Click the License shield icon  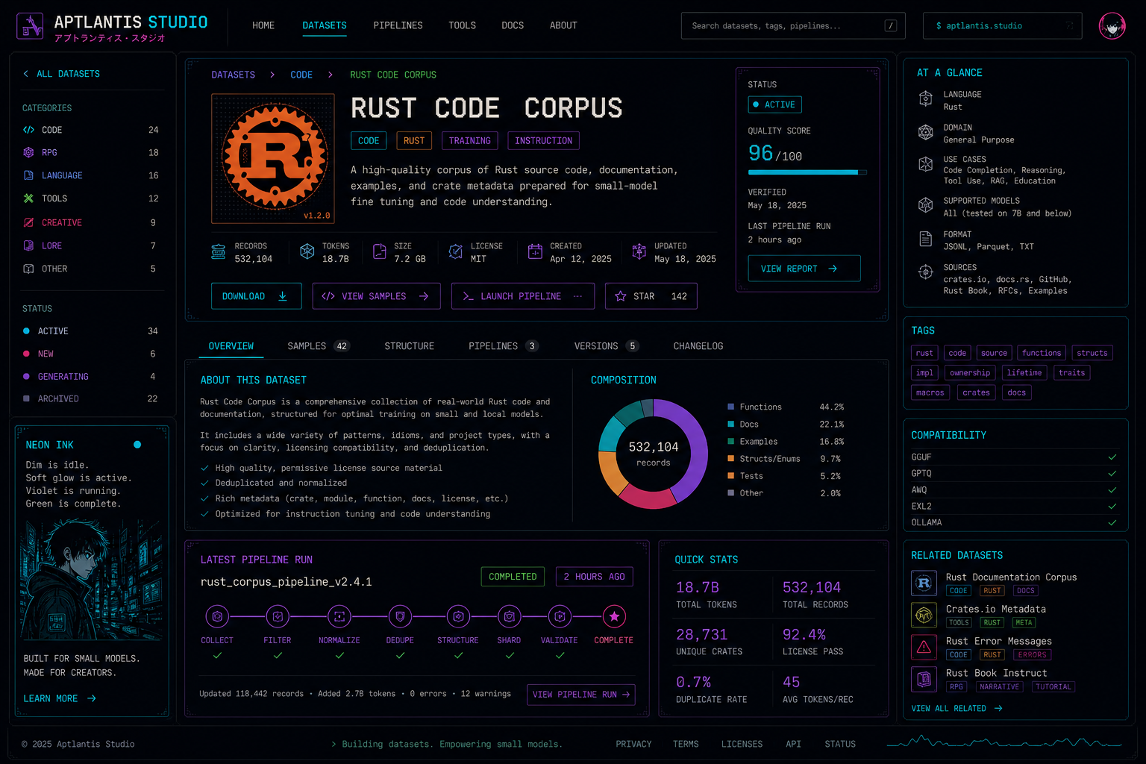[x=455, y=252]
